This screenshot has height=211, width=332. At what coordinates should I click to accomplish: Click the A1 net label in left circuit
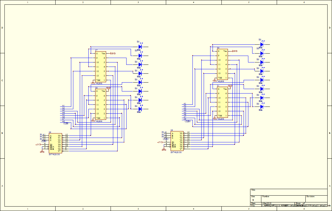(x=63, y=106)
